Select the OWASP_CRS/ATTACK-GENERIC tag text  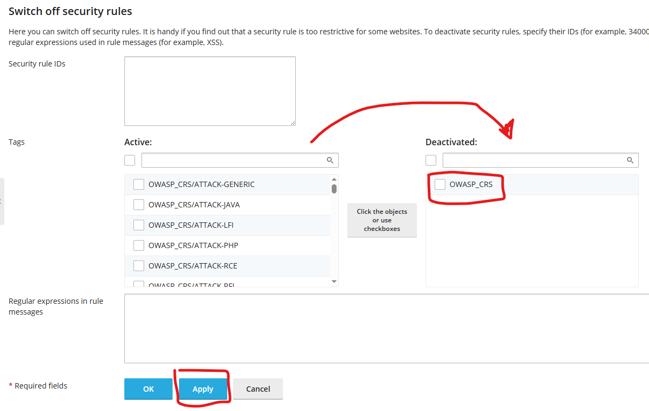[x=202, y=184]
